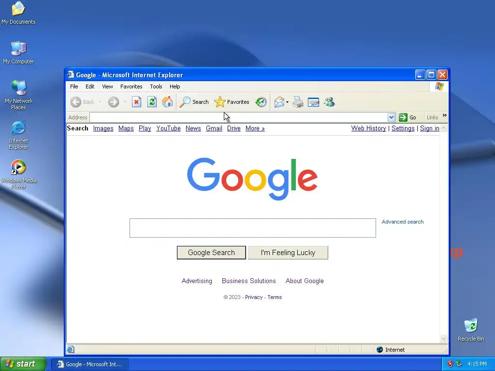The height and width of the screenshot is (371, 495).
Task: Open the Business Solutions link
Action: 249,281
